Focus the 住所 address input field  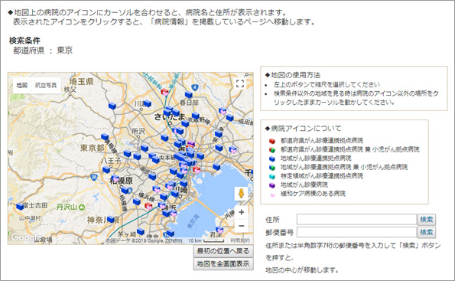point(356,220)
